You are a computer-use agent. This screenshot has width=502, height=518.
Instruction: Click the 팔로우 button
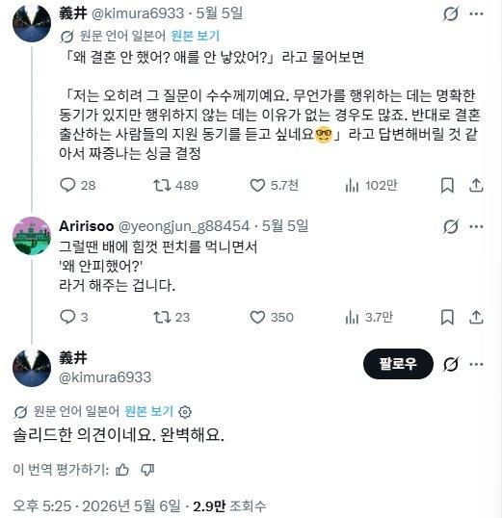(x=398, y=364)
